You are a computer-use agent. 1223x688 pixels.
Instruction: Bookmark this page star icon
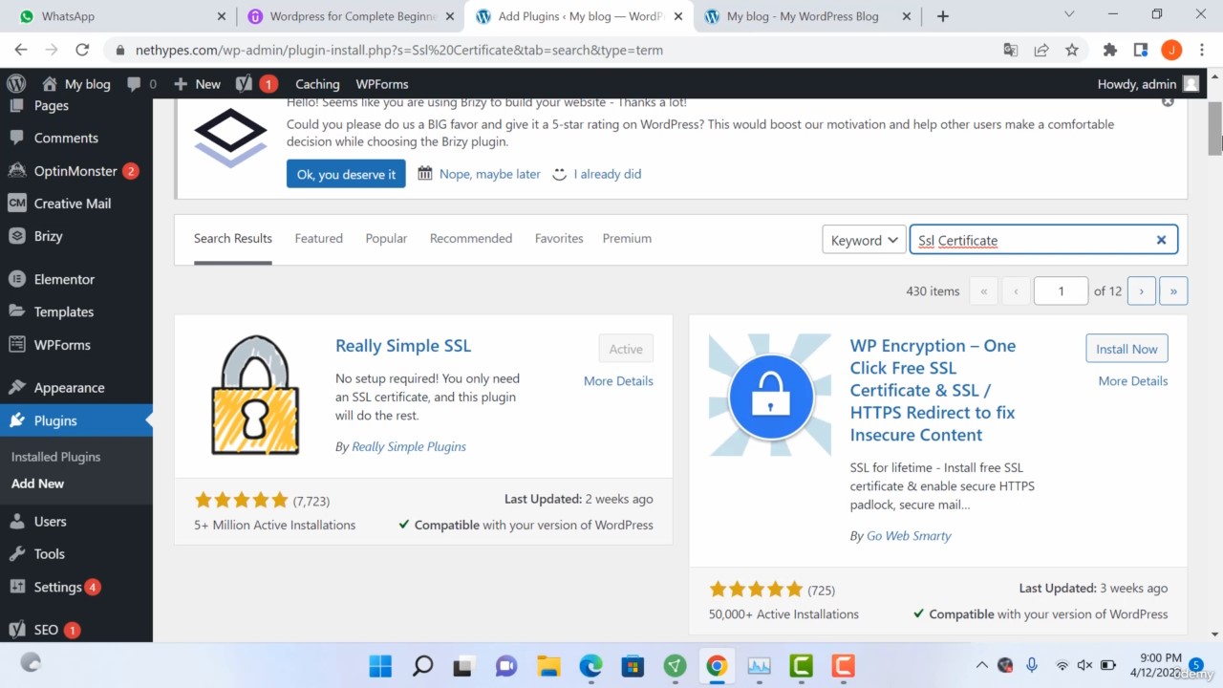coord(1072,50)
